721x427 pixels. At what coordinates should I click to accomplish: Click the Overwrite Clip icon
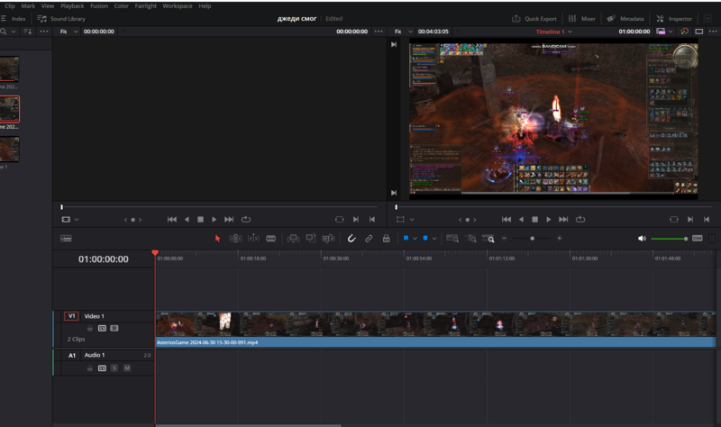pyautogui.click(x=311, y=238)
